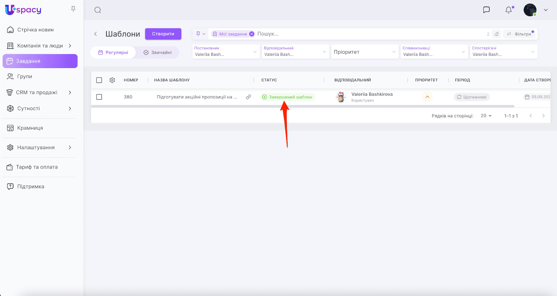Switch to the Регулярні tab

coord(113,52)
